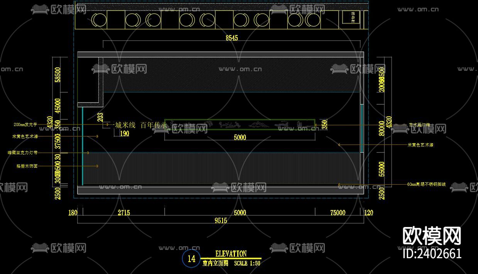Click the '60mm高踢不锈钢脚线' annotation label
Image resolution: width=478 pixels, height=274 pixels.
pyautogui.click(x=426, y=185)
